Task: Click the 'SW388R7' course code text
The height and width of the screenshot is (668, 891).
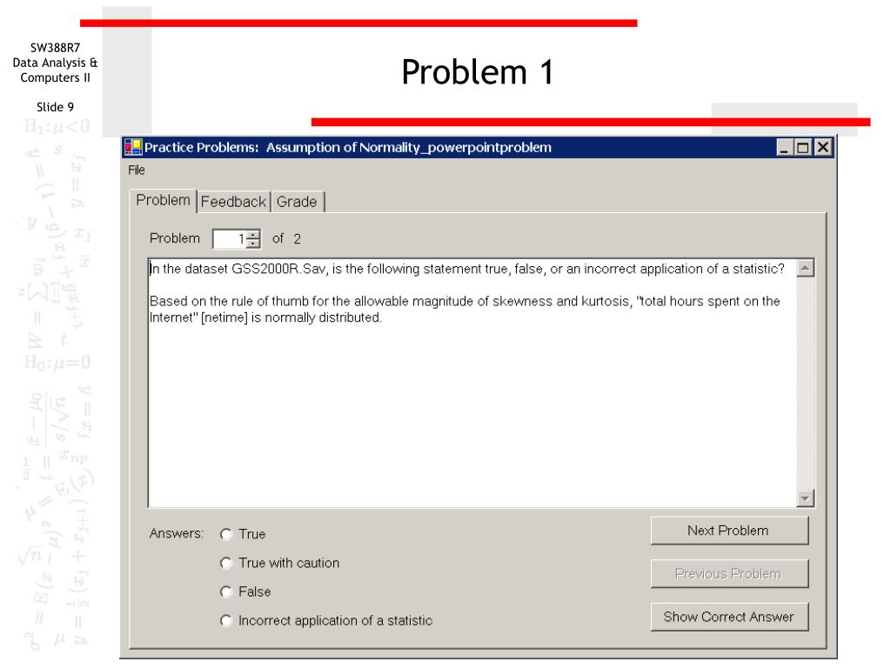Action: [55, 48]
